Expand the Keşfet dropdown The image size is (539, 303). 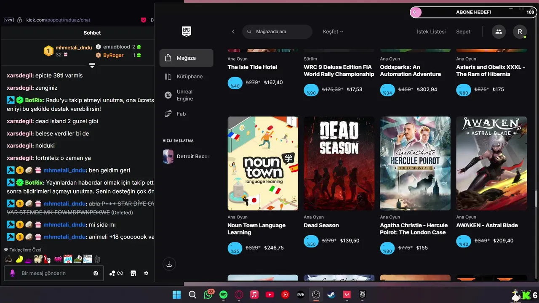pyautogui.click(x=333, y=32)
